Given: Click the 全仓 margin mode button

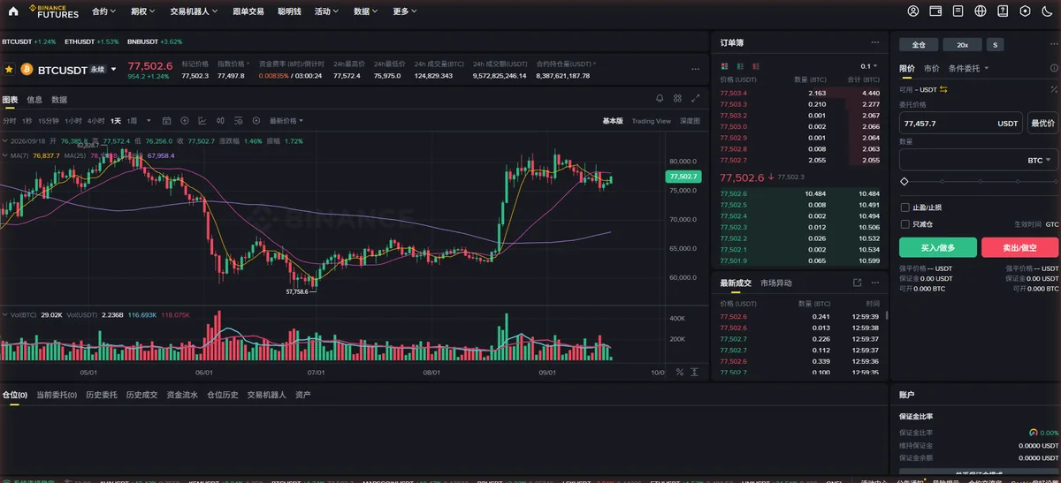Looking at the screenshot, I should pos(919,44).
